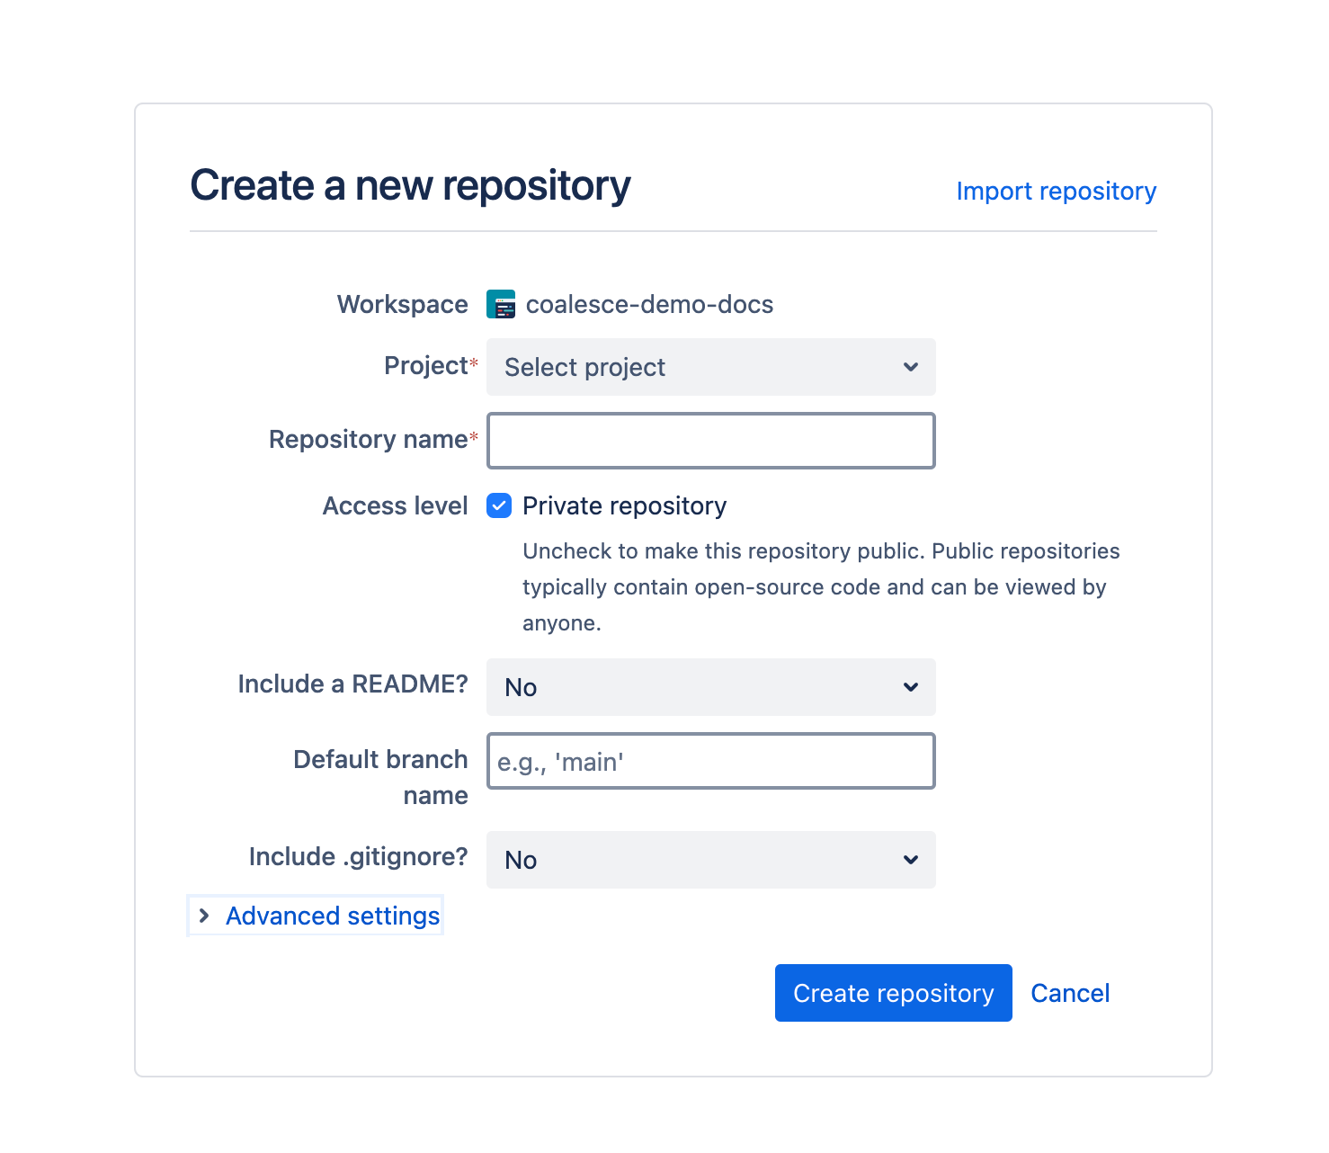Click the Cancel link
1329x1153 pixels.
[1069, 993]
